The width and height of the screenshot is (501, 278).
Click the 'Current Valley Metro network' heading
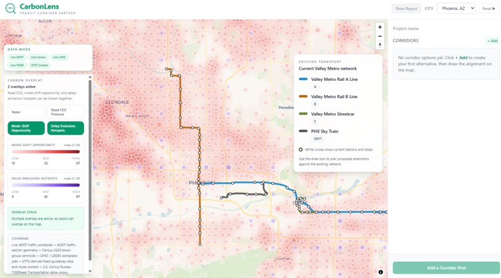328,68
